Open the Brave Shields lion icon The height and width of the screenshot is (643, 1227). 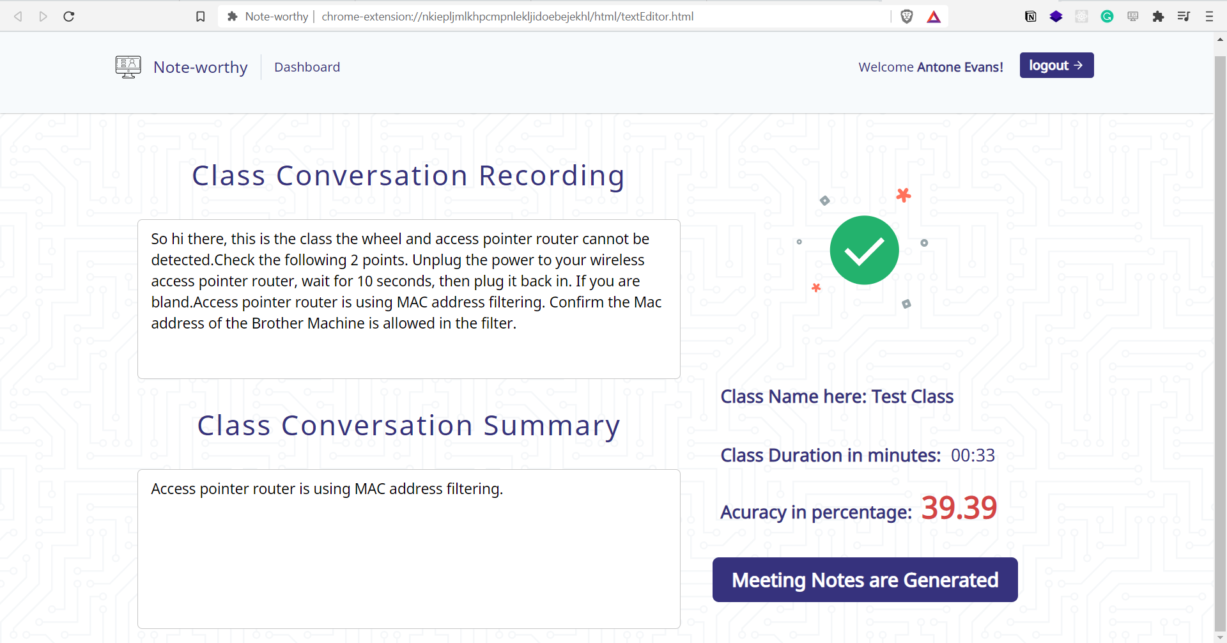coord(907,17)
